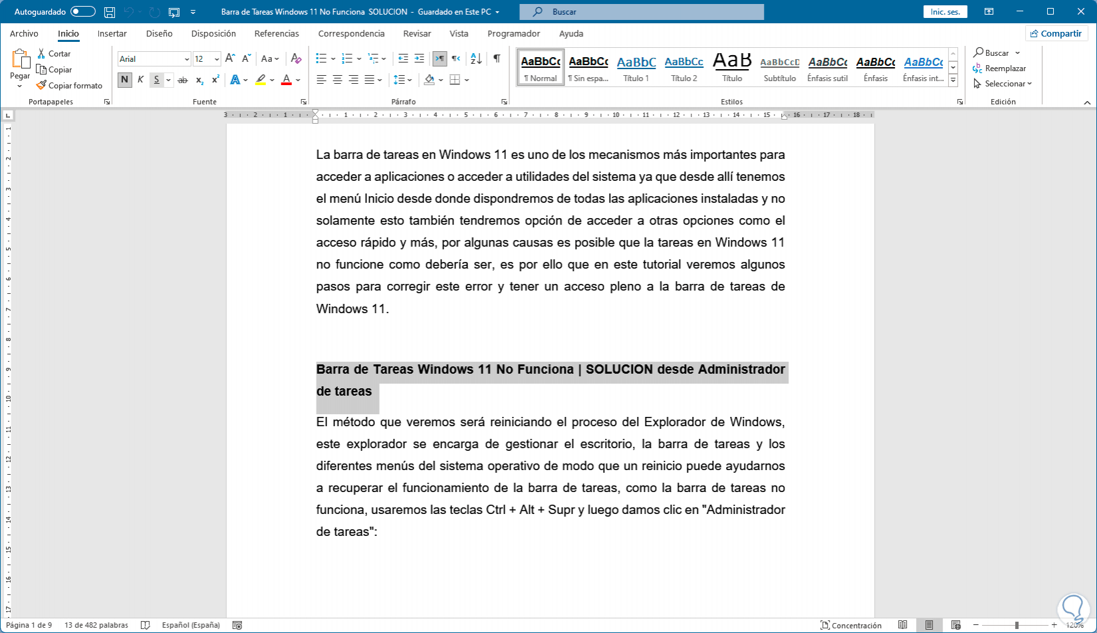
Task: Click the numbered list icon
Action: (347, 59)
